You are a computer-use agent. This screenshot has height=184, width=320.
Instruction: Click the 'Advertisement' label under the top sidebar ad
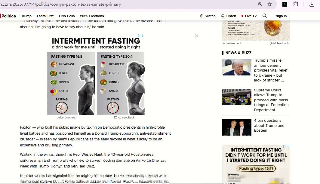click(232, 43)
